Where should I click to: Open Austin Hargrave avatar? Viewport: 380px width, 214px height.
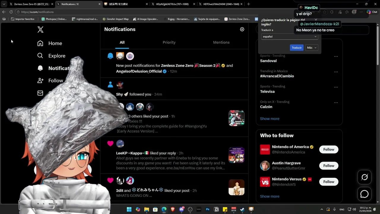[265, 166]
